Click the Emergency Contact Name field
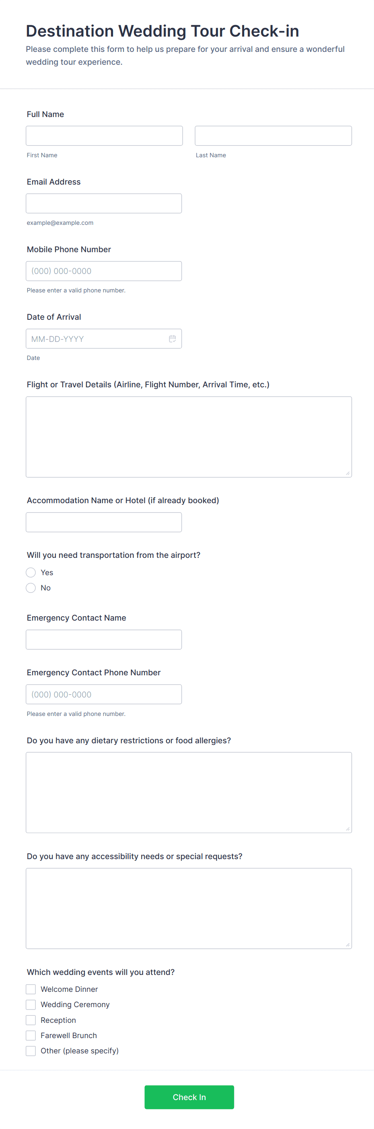This screenshot has width=374, height=1129. click(x=104, y=640)
